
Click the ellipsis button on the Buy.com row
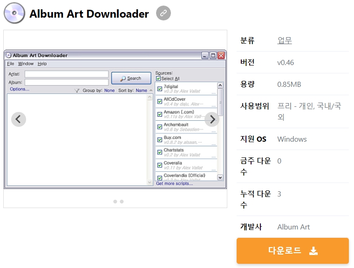214,144
